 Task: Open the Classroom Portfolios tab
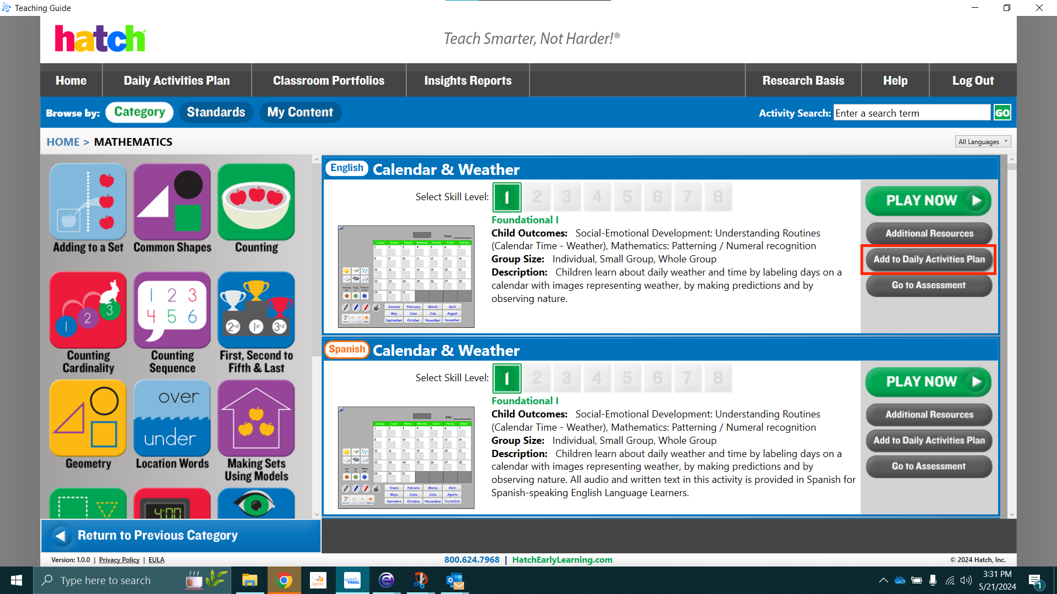point(329,80)
